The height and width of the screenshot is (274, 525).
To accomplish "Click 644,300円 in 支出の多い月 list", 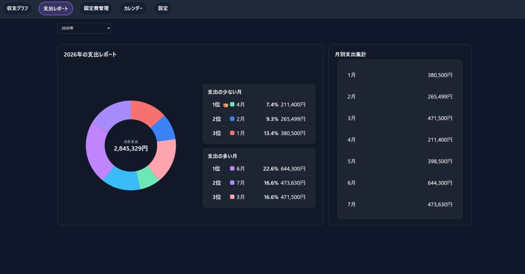I will point(293,169).
